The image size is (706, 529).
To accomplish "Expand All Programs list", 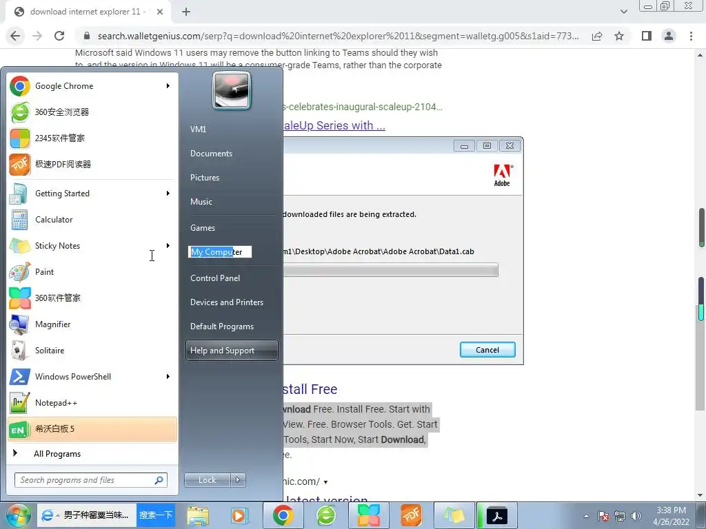I will pos(92,454).
